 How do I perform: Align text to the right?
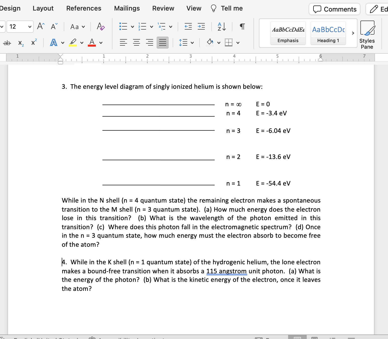point(149,42)
